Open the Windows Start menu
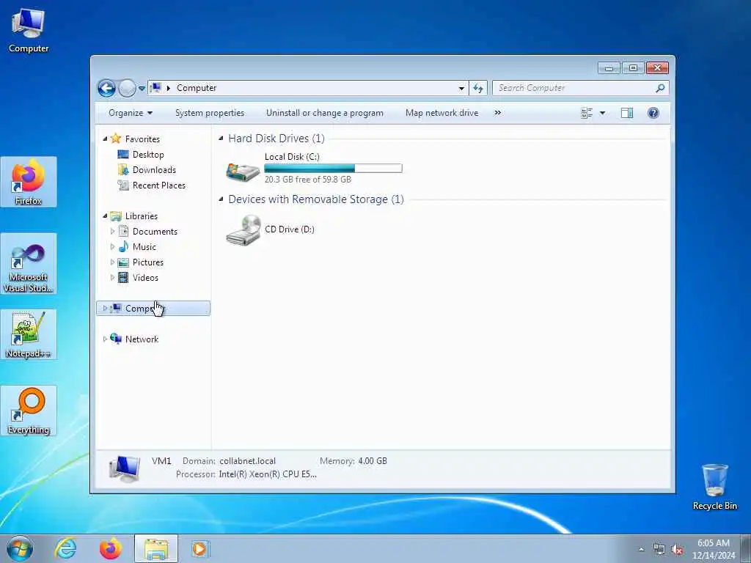The height and width of the screenshot is (563, 751). click(x=20, y=548)
